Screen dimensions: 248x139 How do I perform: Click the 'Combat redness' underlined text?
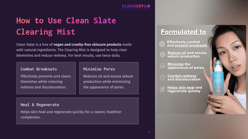click(182, 76)
